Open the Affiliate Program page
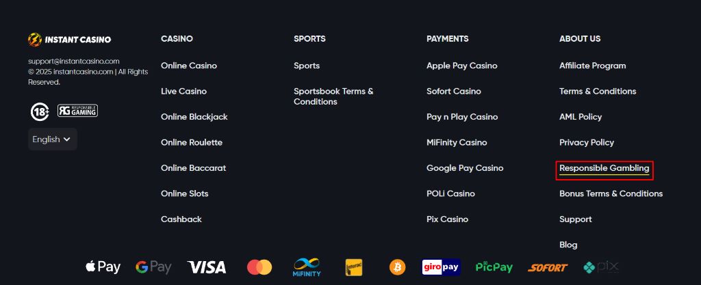Screen dimensions: 701x285 tap(592, 66)
